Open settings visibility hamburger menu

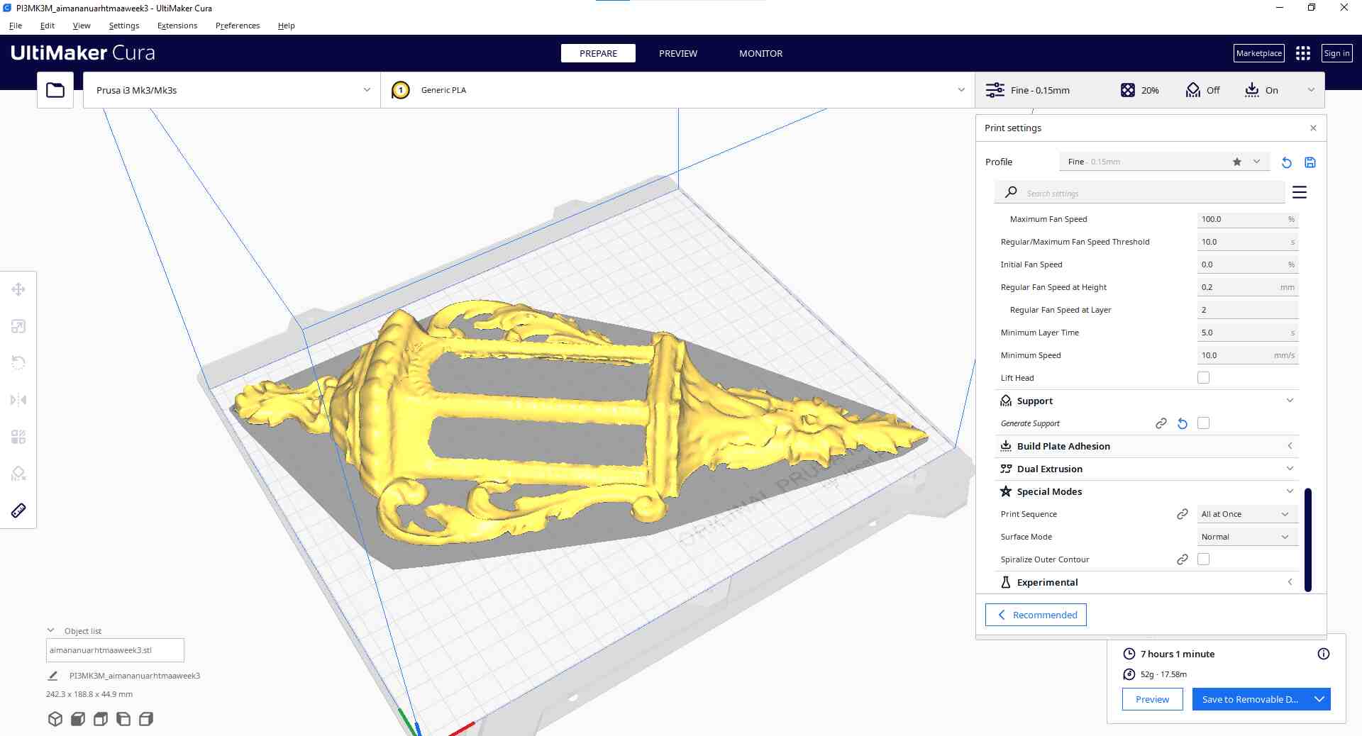[x=1300, y=192]
